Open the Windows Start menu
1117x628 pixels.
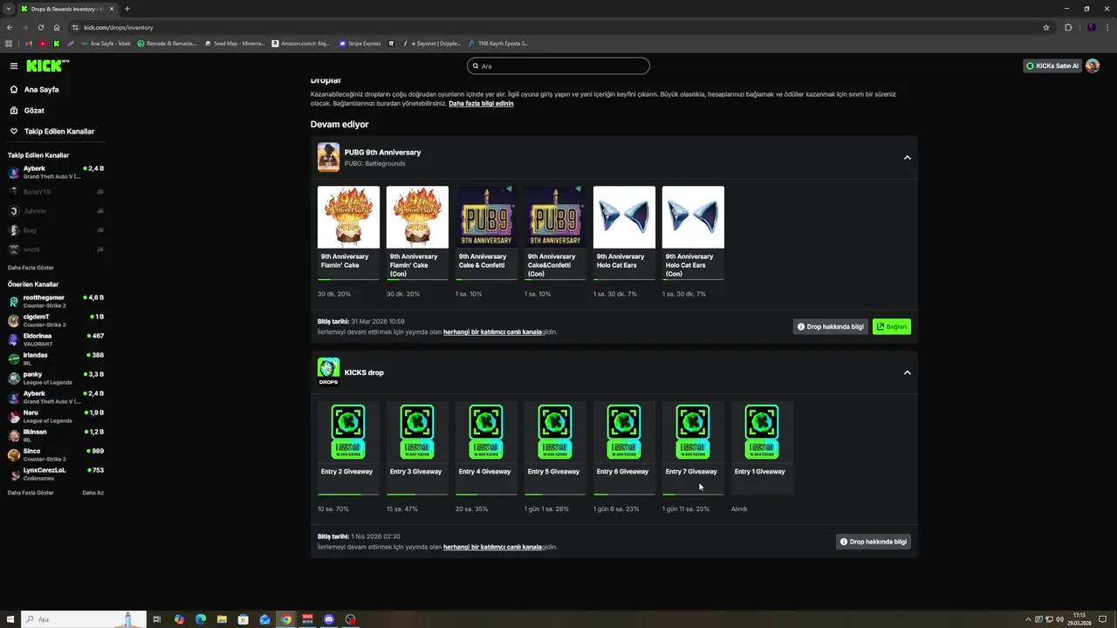pos(10,619)
